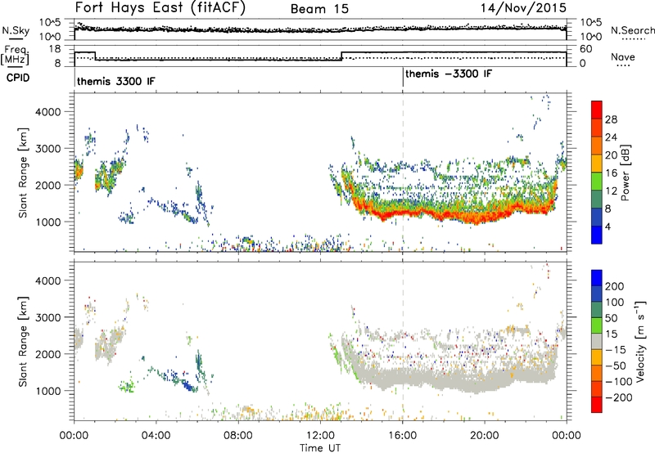Viewport: 655px width, 453px height.
Task: Click the 'N.Sky' legend label
Action: (x=16, y=30)
